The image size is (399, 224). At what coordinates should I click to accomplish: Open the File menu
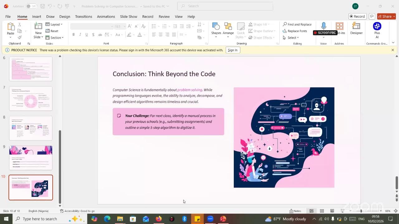coord(8,16)
